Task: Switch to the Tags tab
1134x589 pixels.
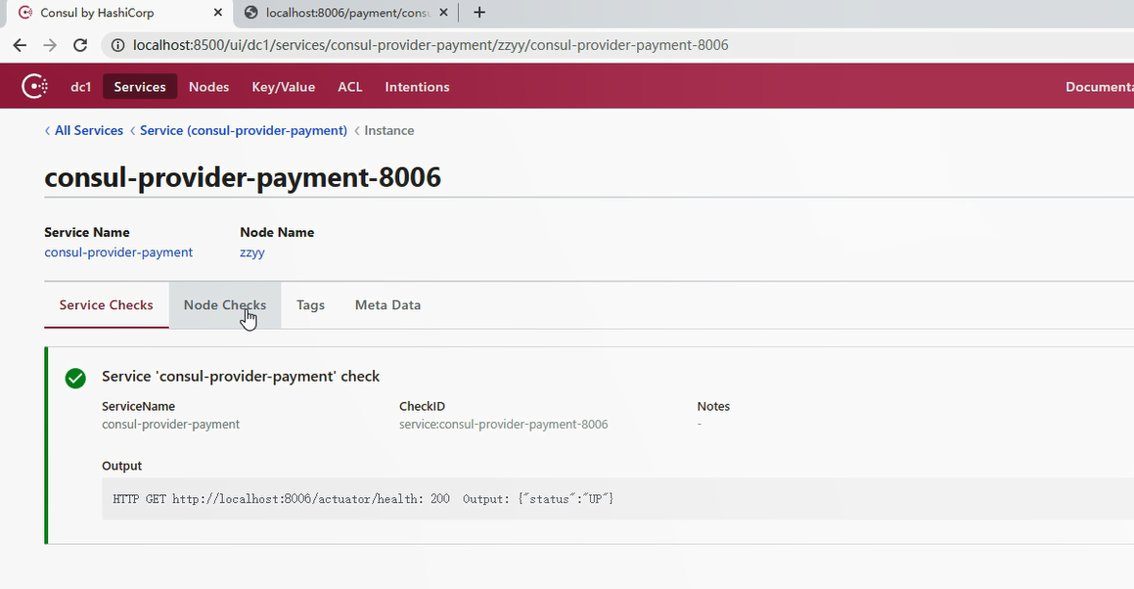Action: [x=310, y=304]
